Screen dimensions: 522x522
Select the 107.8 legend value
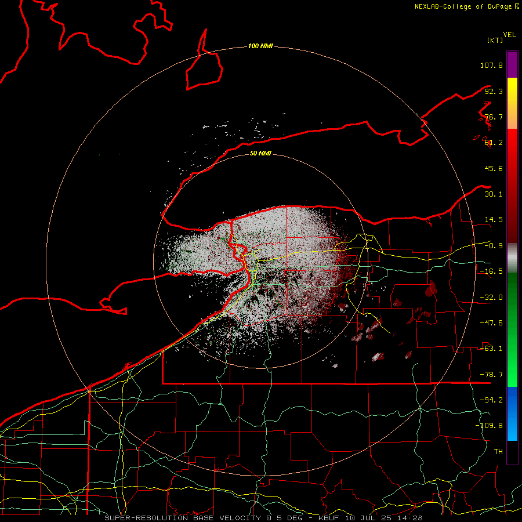tap(491, 65)
